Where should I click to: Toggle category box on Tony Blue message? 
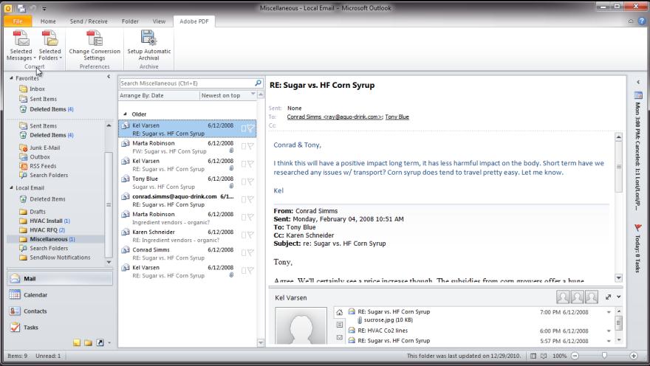point(244,182)
